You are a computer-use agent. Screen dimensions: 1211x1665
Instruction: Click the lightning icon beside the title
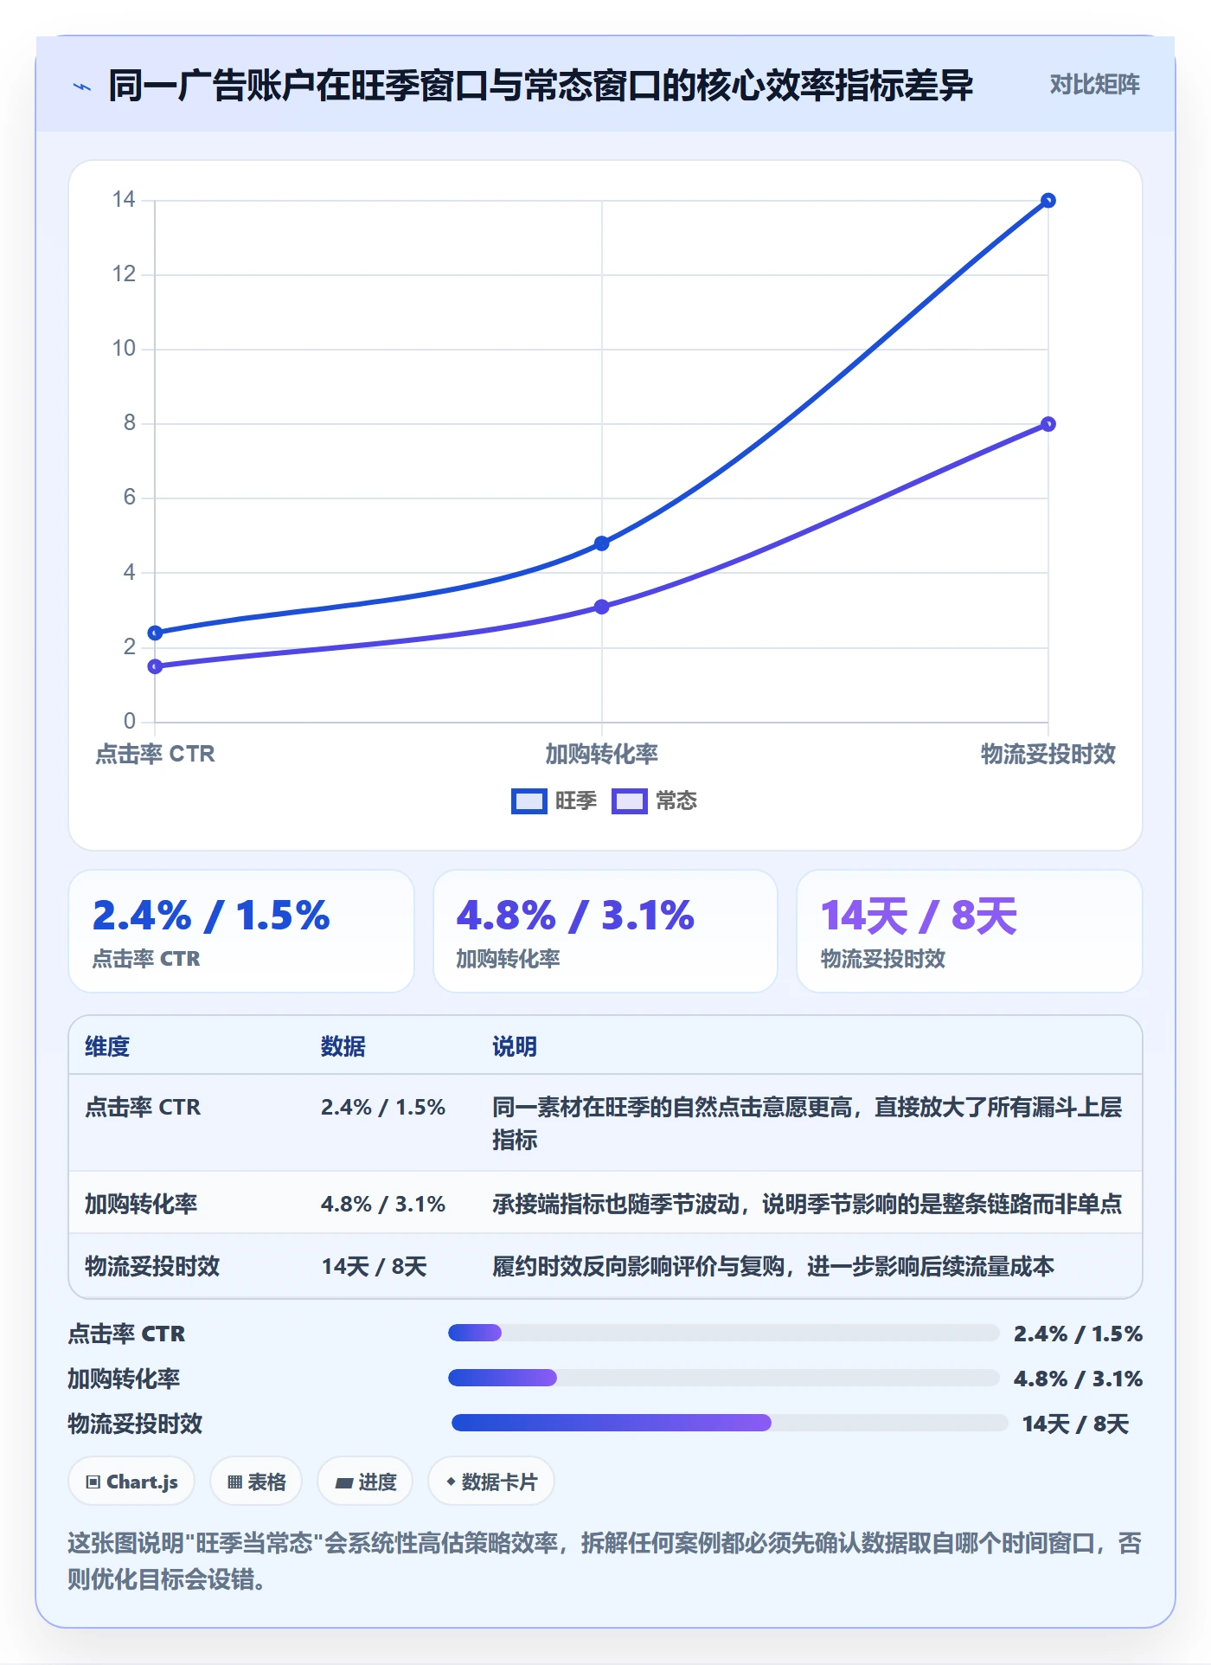[x=82, y=87]
